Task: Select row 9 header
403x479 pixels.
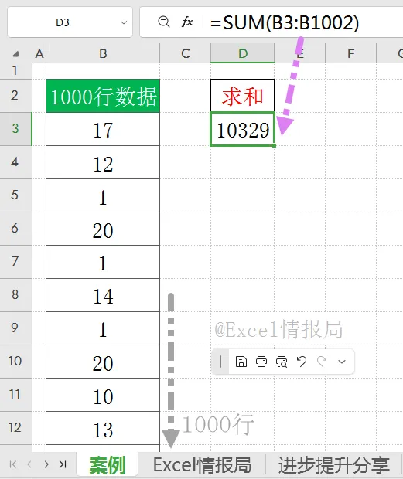Action: pos(15,328)
